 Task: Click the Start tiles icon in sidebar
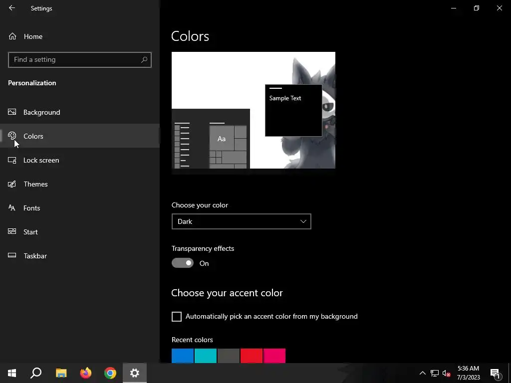click(12, 231)
